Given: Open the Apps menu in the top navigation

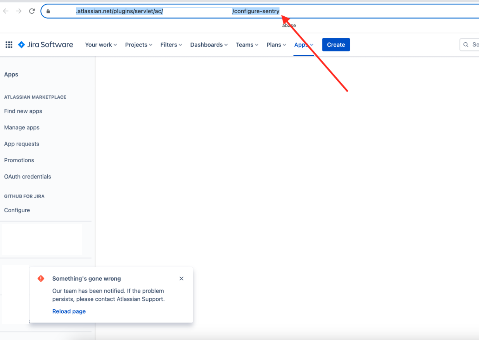Looking at the screenshot, I should pyautogui.click(x=304, y=45).
